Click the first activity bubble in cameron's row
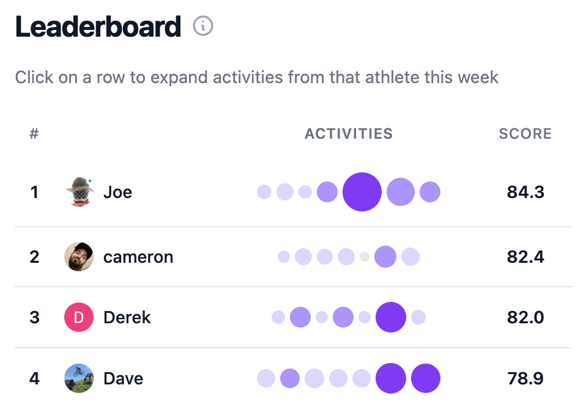Viewport: 586px width, 407px height. pyautogui.click(x=283, y=257)
